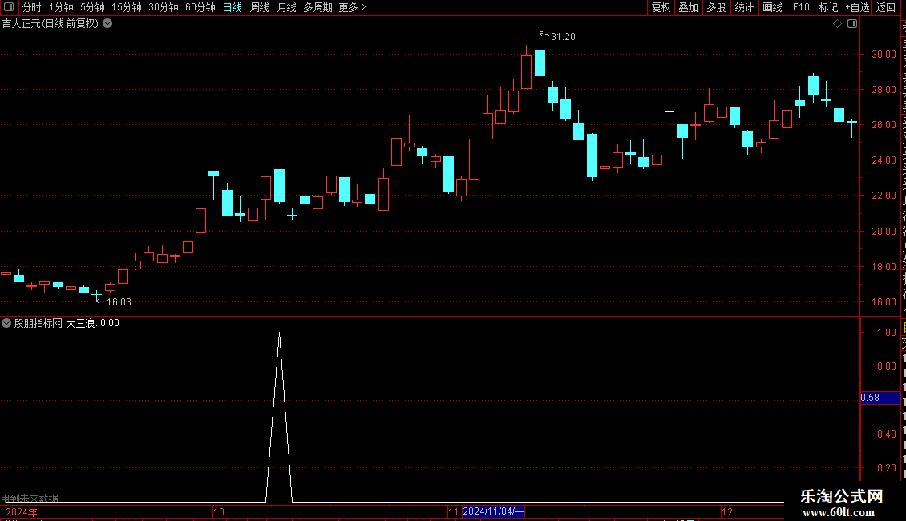
Task: Click the 0.58 indicator value marker
Action: 879,398
